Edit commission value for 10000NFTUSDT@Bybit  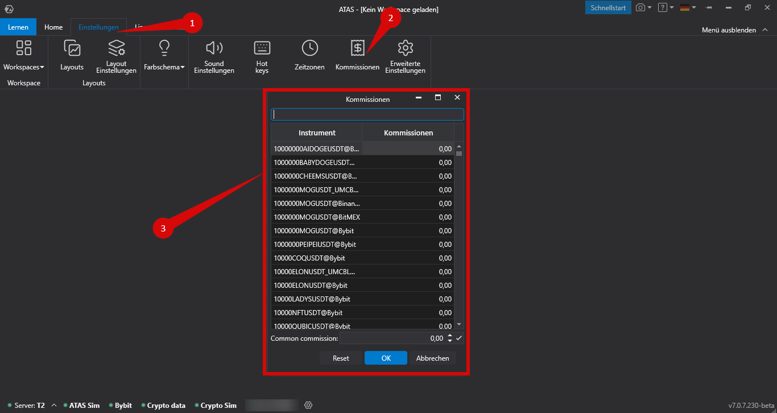tap(408, 312)
